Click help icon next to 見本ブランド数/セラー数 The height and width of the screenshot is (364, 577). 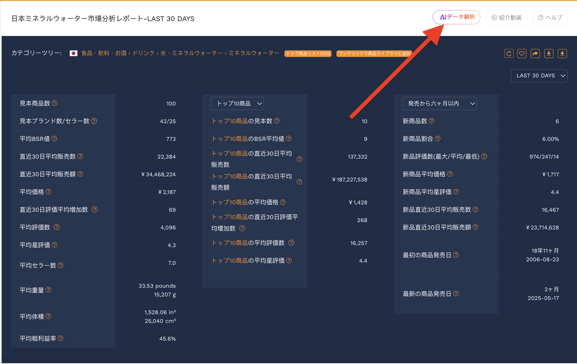94,121
